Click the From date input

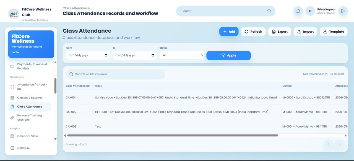click(88, 55)
